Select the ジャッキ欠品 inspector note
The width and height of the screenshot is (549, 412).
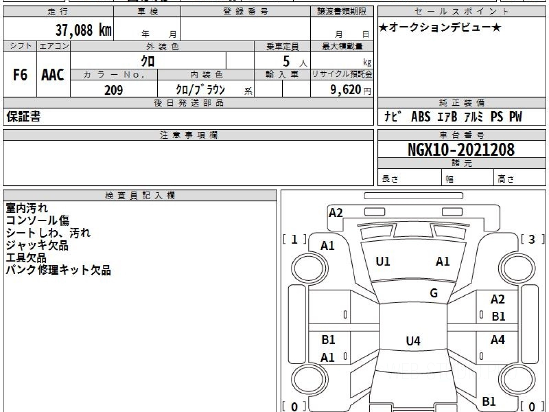[37, 245]
